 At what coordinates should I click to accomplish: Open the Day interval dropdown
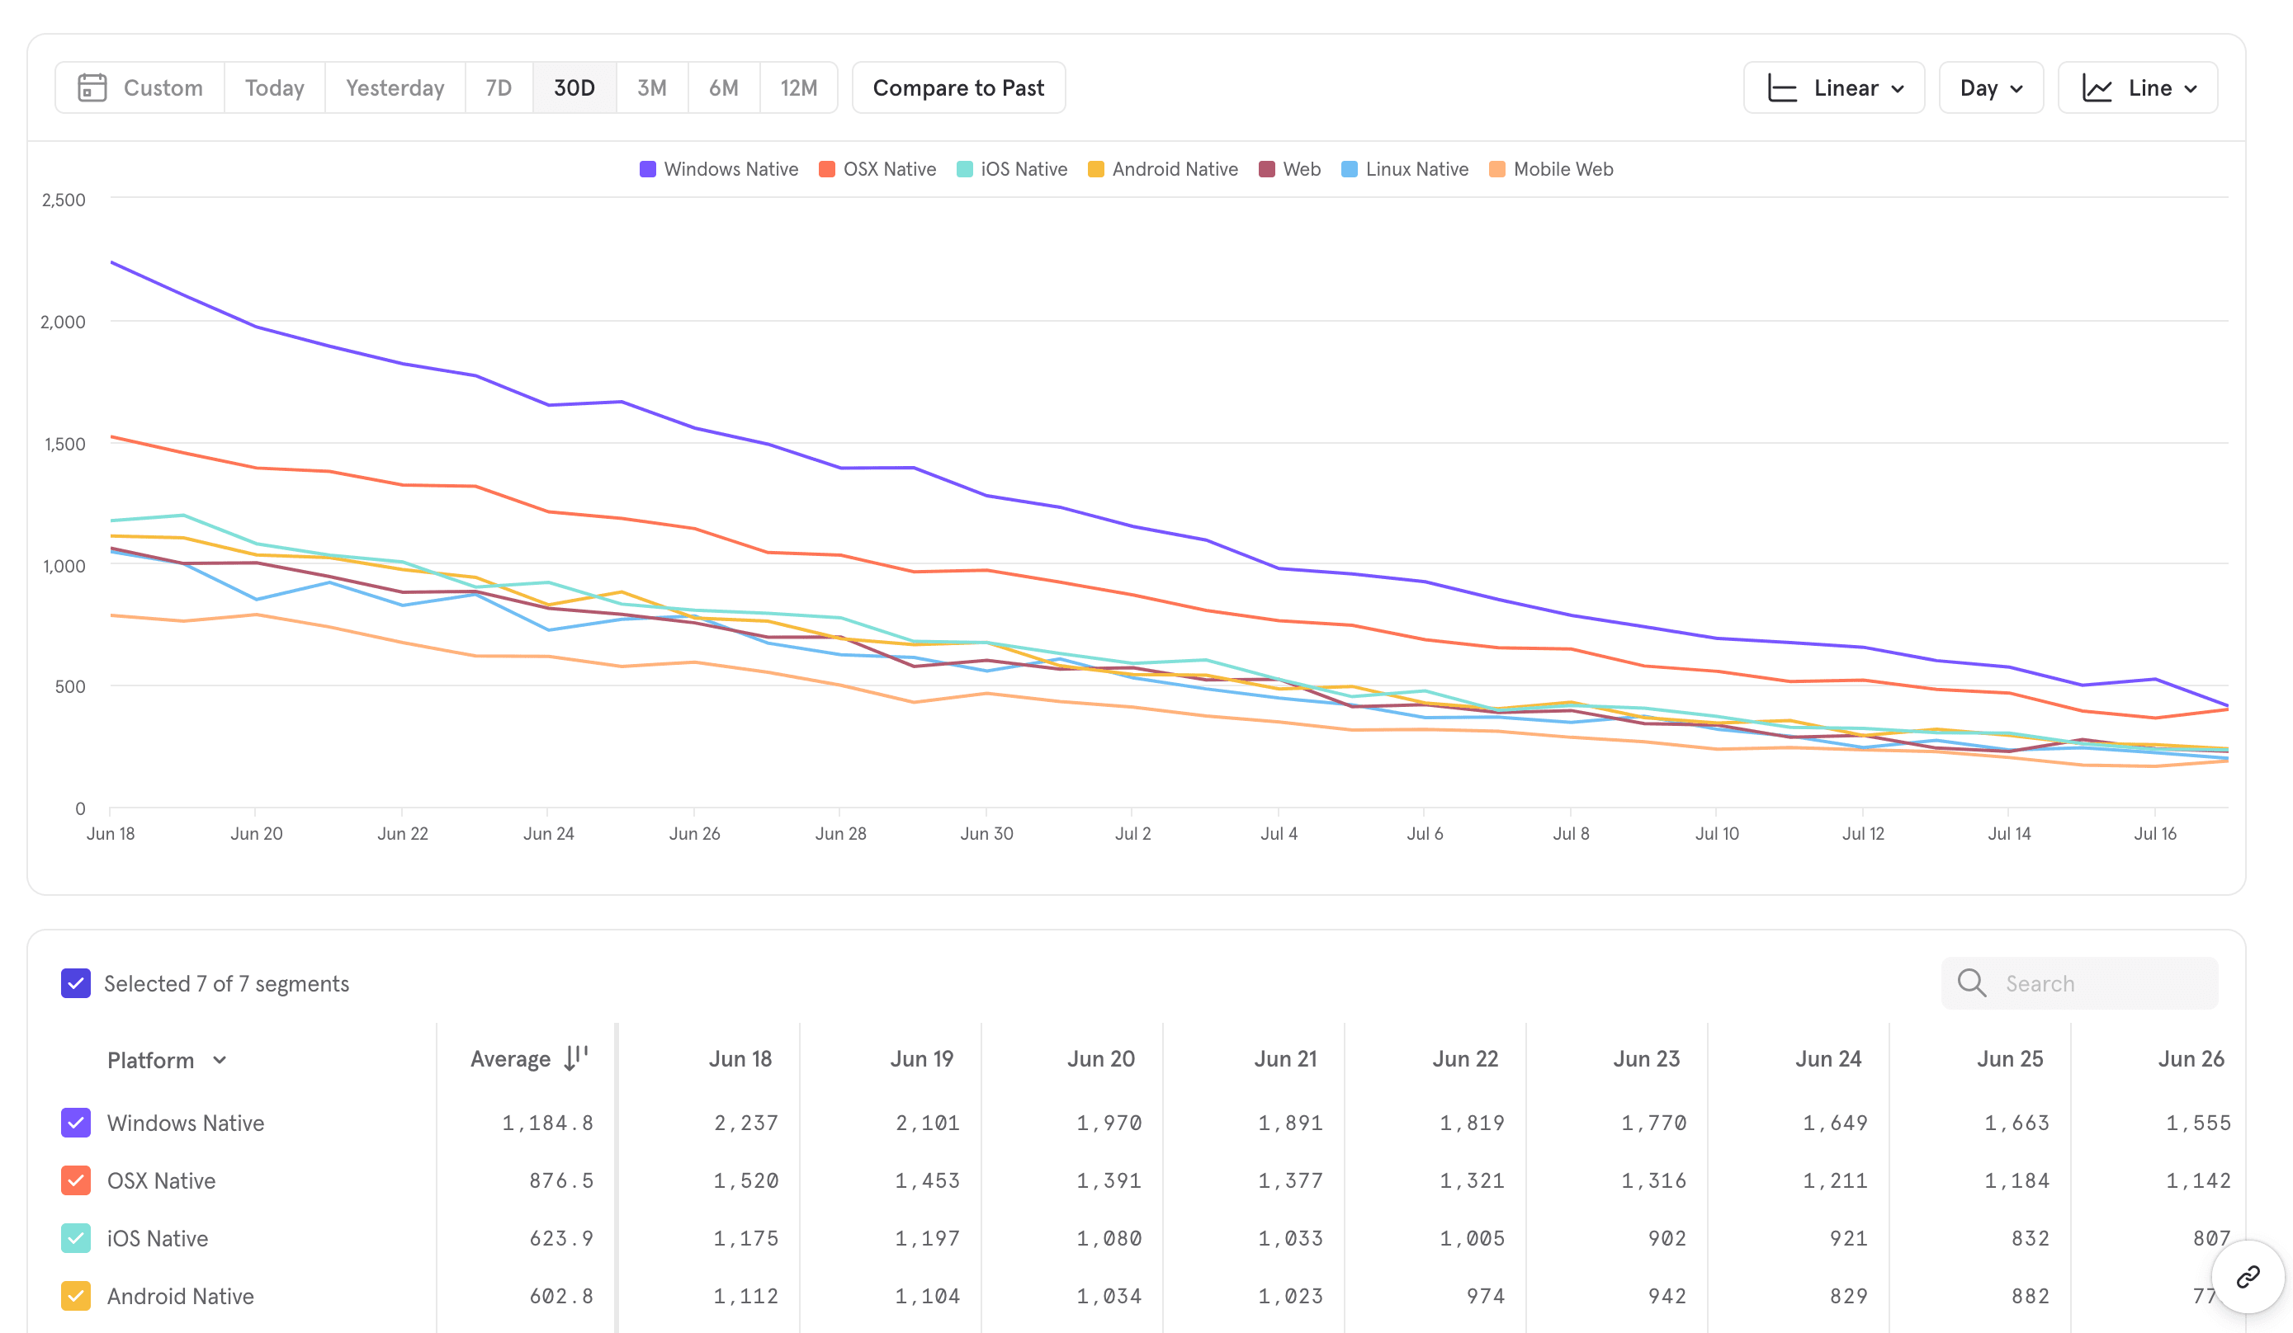coord(1990,88)
